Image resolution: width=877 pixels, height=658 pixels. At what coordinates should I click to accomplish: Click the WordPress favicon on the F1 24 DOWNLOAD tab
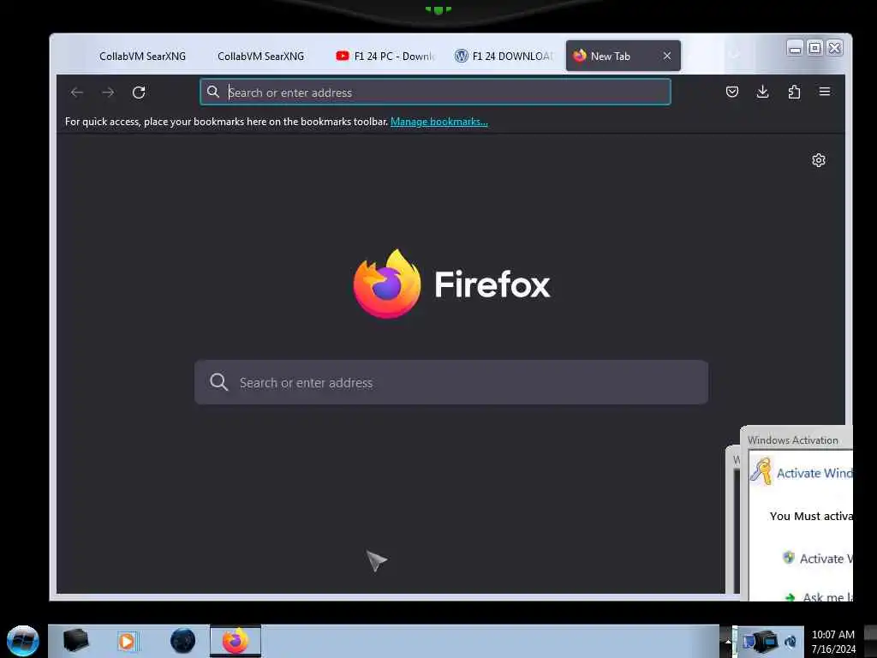click(461, 56)
